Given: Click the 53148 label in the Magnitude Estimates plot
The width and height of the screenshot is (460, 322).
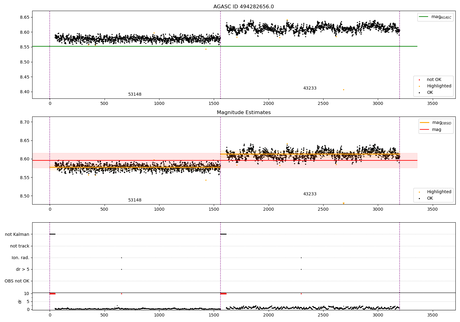Looking at the screenshot, I should [x=135, y=200].
